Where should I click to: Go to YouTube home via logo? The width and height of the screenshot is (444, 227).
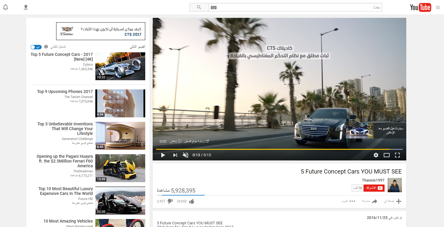421,7
